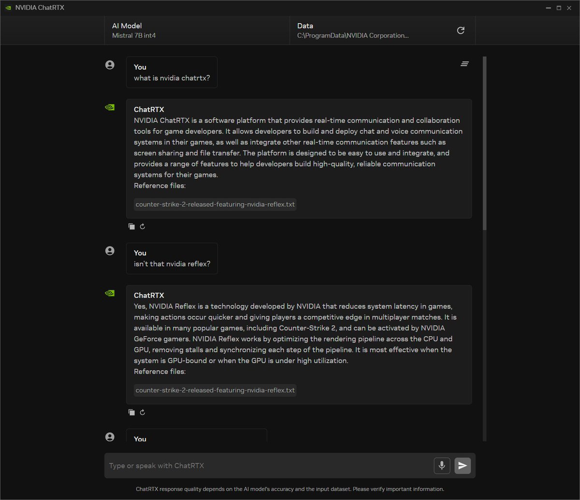Viewport: 580px width, 500px height.
Task: Refresh the dataset with the reload icon
Action: [461, 30]
